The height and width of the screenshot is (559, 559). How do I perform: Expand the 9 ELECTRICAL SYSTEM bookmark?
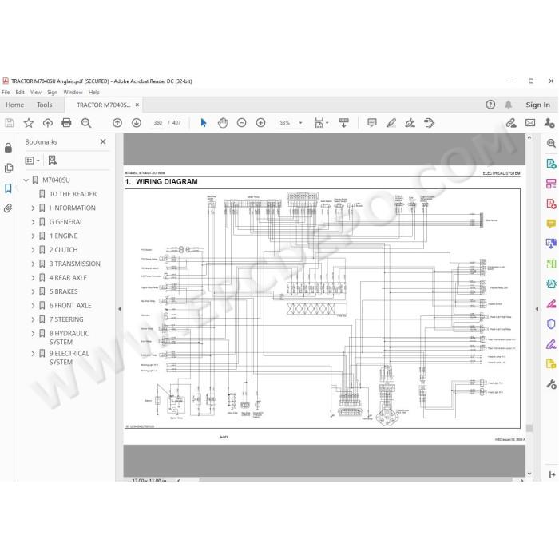[x=33, y=354]
